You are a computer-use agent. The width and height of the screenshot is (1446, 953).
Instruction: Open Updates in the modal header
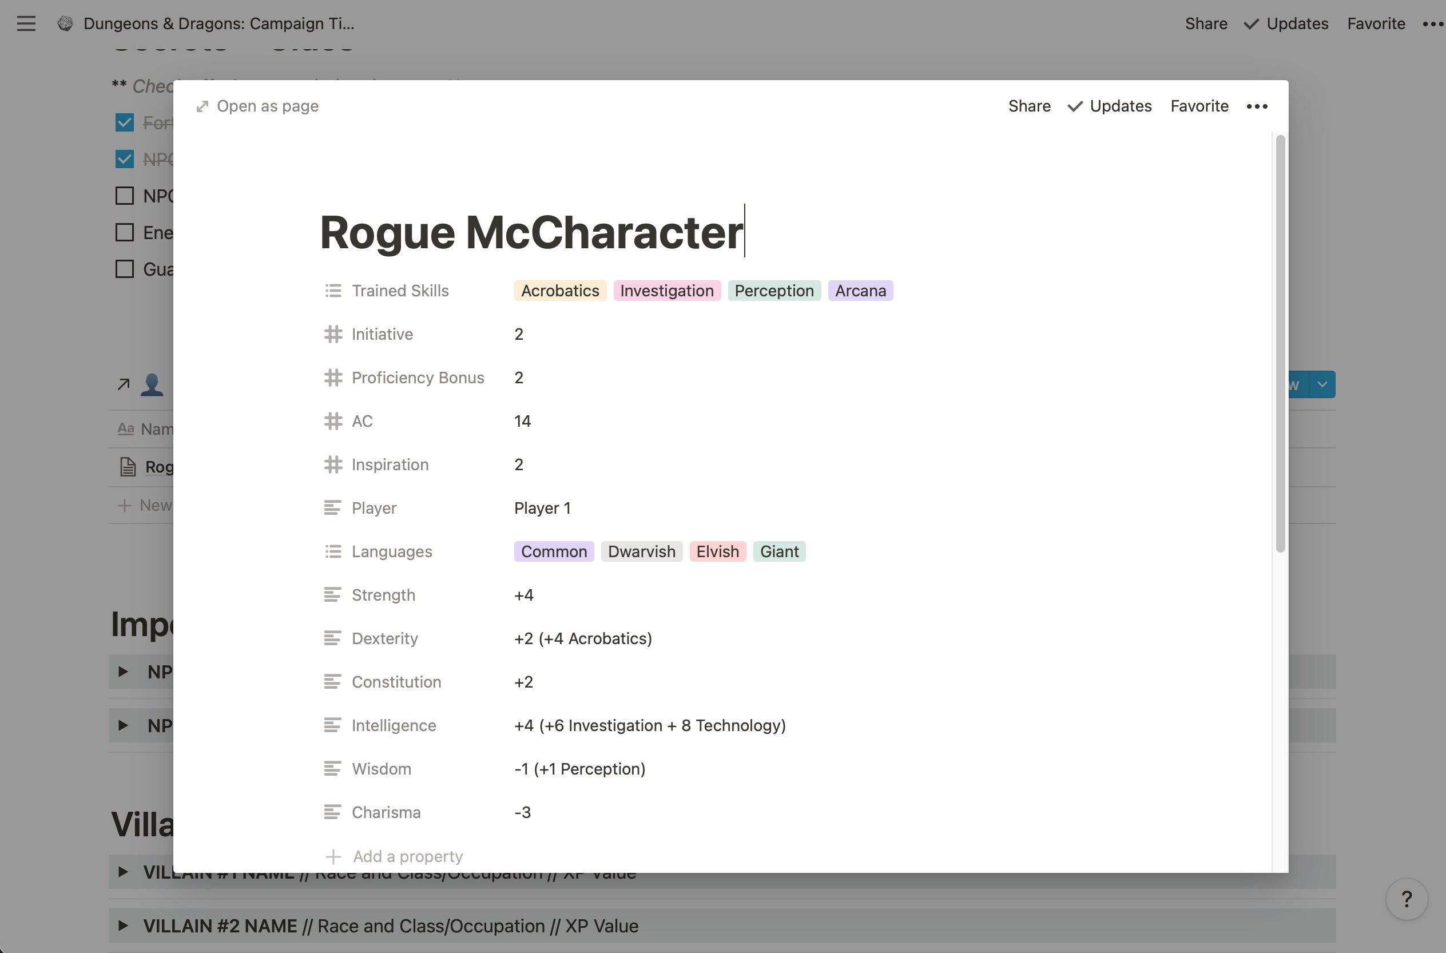pos(1110,106)
